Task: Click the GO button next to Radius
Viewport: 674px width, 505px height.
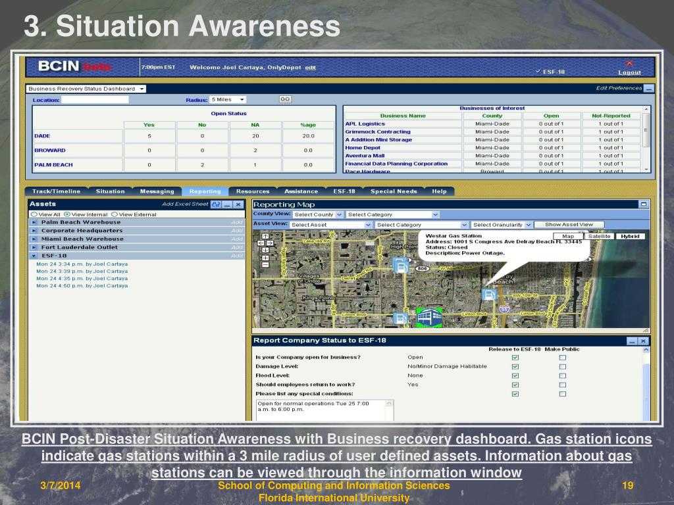Action: click(x=285, y=99)
